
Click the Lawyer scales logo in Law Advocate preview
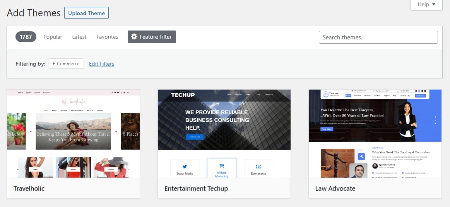coord(325,94)
